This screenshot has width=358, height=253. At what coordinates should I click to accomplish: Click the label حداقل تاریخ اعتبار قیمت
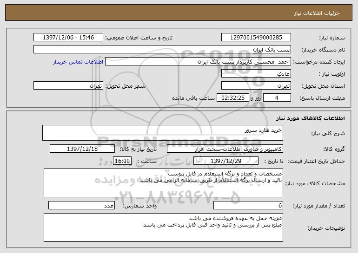pos(317,161)
